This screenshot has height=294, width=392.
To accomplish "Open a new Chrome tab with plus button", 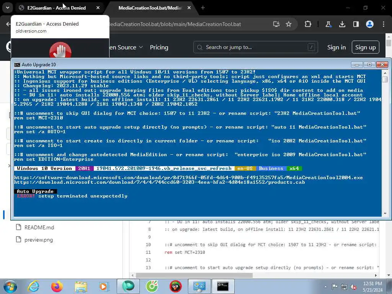I will 203,8.
